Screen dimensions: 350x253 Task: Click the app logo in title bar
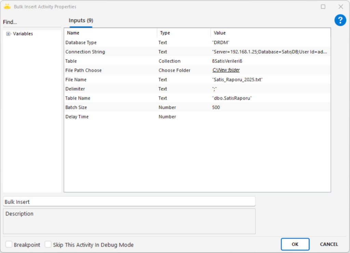point(7,6)
